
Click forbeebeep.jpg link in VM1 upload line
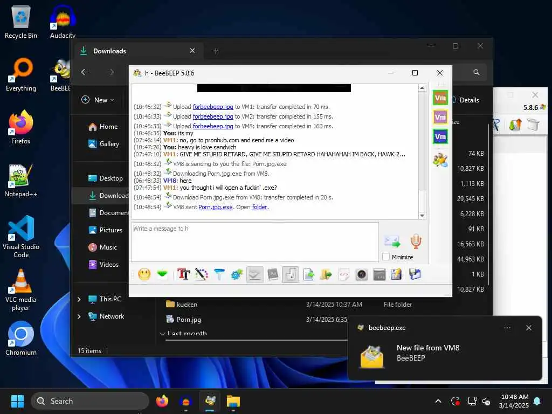click(213, 107)
